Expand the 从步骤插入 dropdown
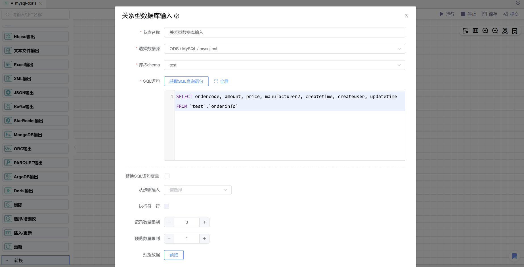The image size is (524, 267). click(198, 190)
